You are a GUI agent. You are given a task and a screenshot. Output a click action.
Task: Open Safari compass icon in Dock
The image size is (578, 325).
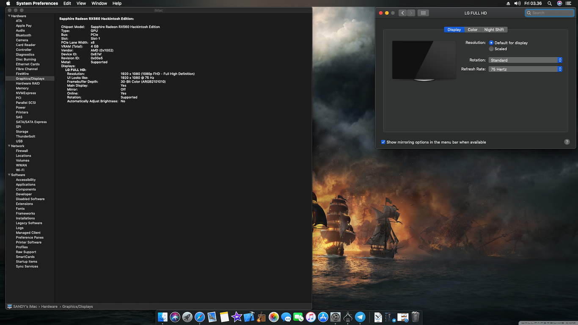click(x=200, y=317)
